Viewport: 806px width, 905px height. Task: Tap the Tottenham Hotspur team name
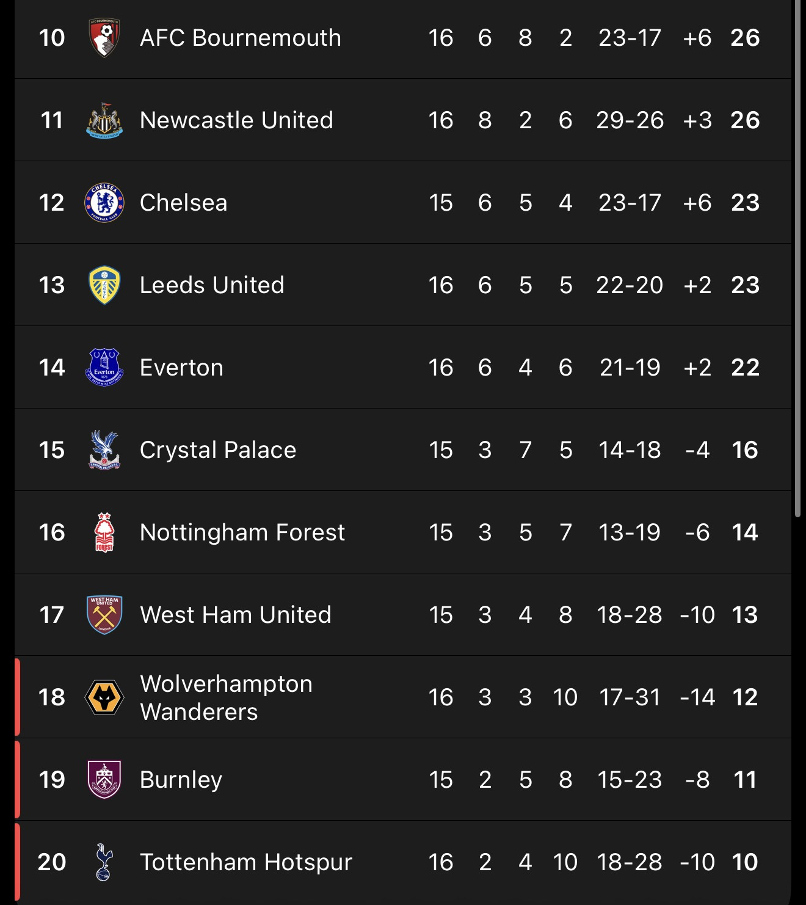pyautogui.click(x=246, y=862)
